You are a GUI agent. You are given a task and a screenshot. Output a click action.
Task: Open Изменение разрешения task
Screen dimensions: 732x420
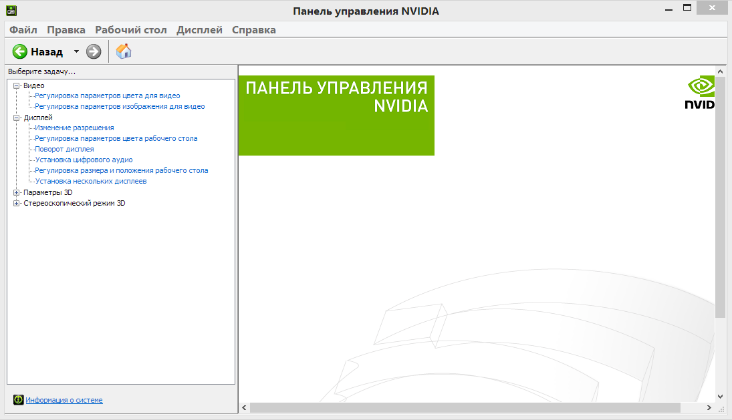74,128
